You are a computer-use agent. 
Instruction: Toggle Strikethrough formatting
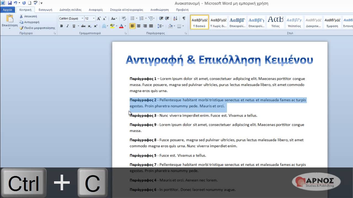(x=83, y=26)
